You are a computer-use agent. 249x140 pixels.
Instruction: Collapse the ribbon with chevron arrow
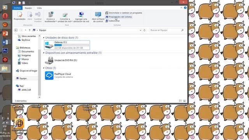pyautogui.click(x=181, y=8)
